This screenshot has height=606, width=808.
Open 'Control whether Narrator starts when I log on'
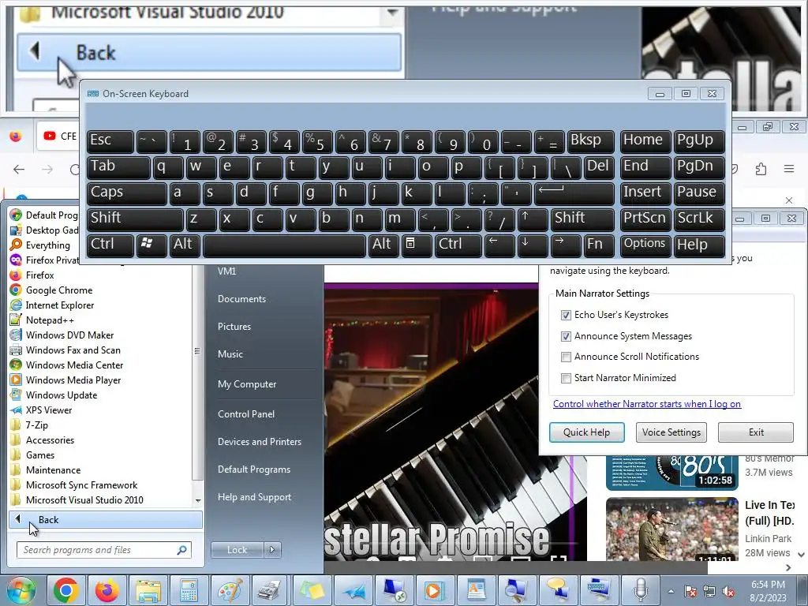(x=647, y=404)
